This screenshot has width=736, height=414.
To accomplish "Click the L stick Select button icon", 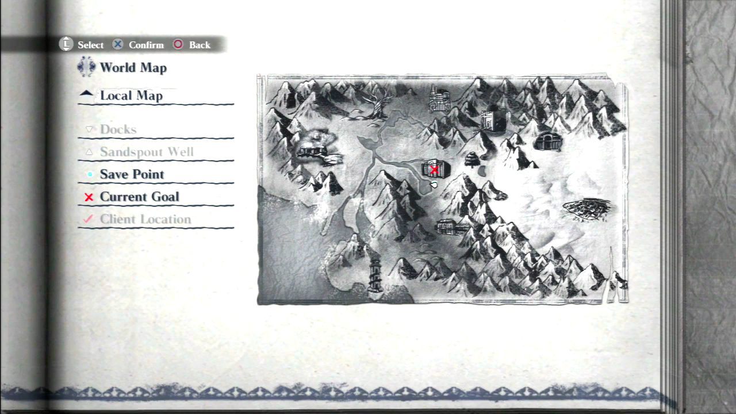I will click(x=67, y=44).
